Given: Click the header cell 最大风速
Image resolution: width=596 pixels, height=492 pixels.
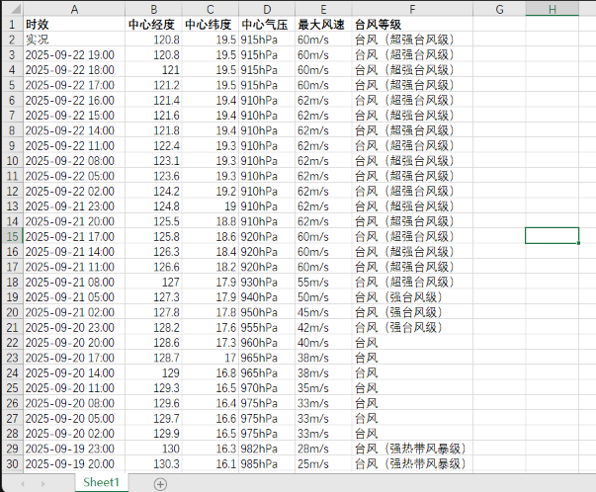Looking at the screenshot, I should [x=323, y=25].
